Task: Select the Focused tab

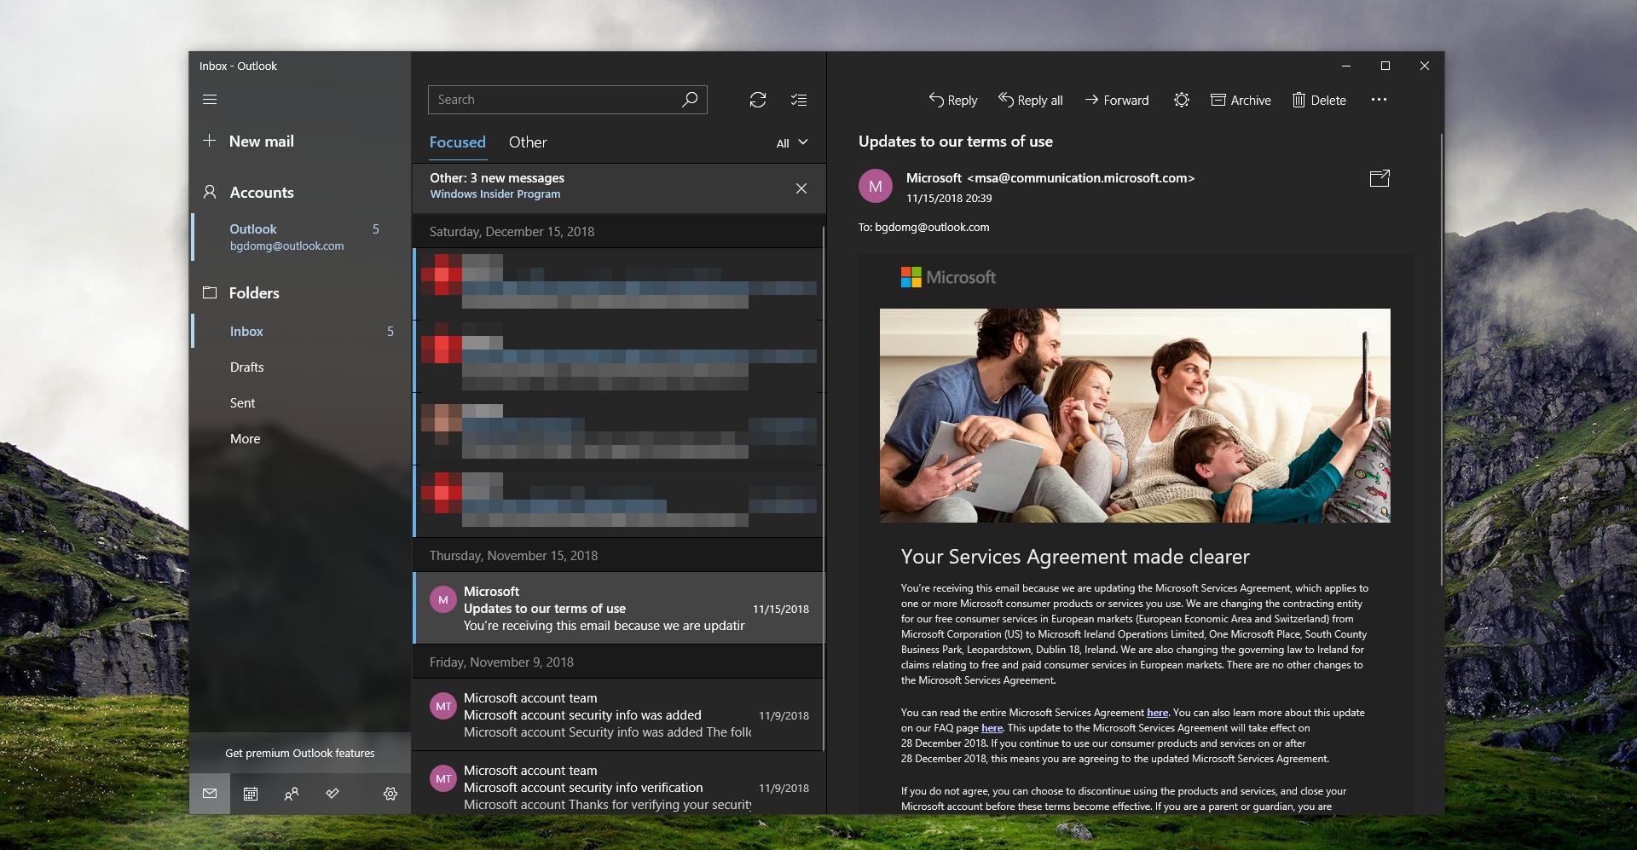Action: coord(457,142)
